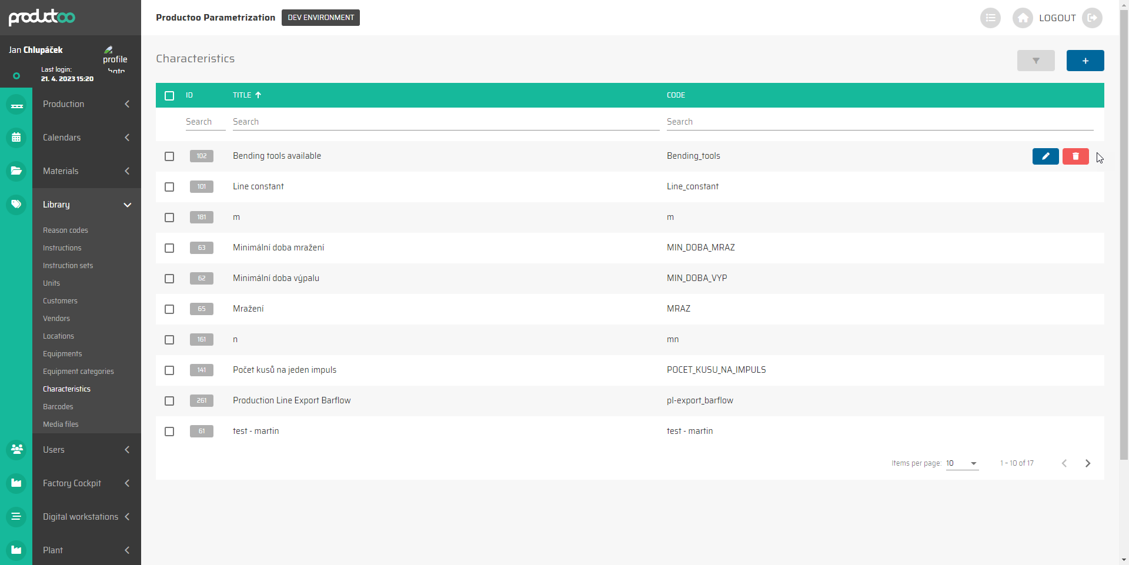1129x565 pixels.
Task: Open the filter funnel button
Action: [x=1036, y=61]
